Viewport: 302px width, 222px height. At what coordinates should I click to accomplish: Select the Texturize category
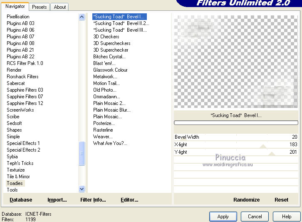(16, 170)
